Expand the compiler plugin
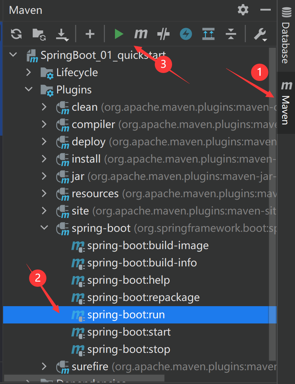The height and width of the screenshot is (384, 295). click(x=44, y=125)
